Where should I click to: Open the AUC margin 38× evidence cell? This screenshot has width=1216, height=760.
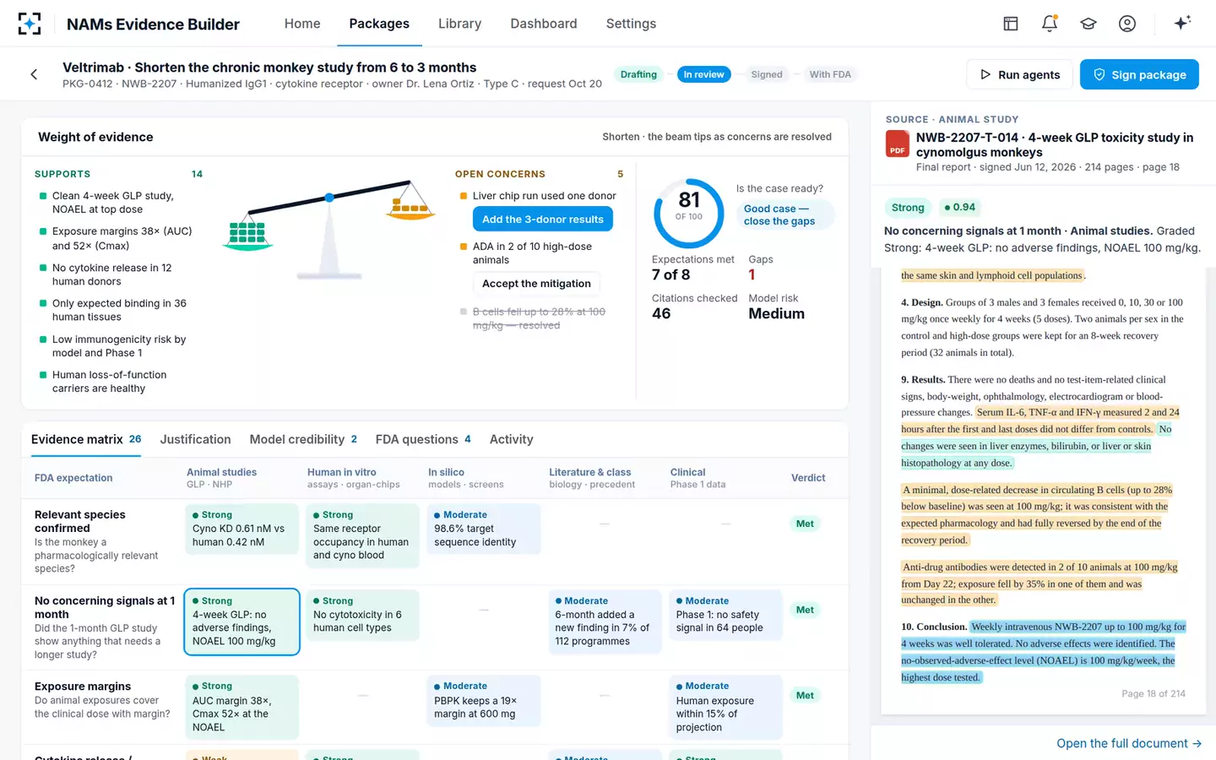coord(242,708)
